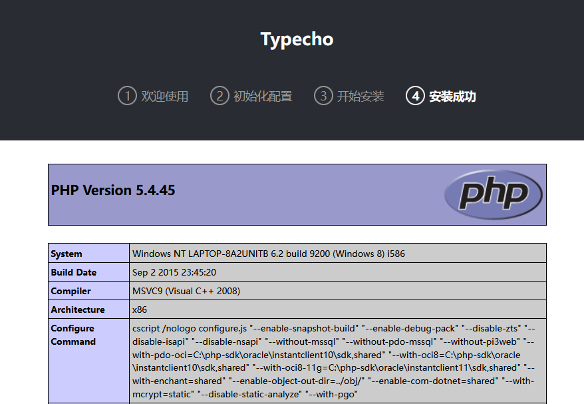Click the Compiler row label
The width and height of the screenshot is (584, 404).
[71, 291]
